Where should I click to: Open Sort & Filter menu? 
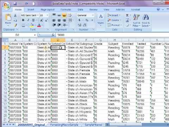pos(136,20)
